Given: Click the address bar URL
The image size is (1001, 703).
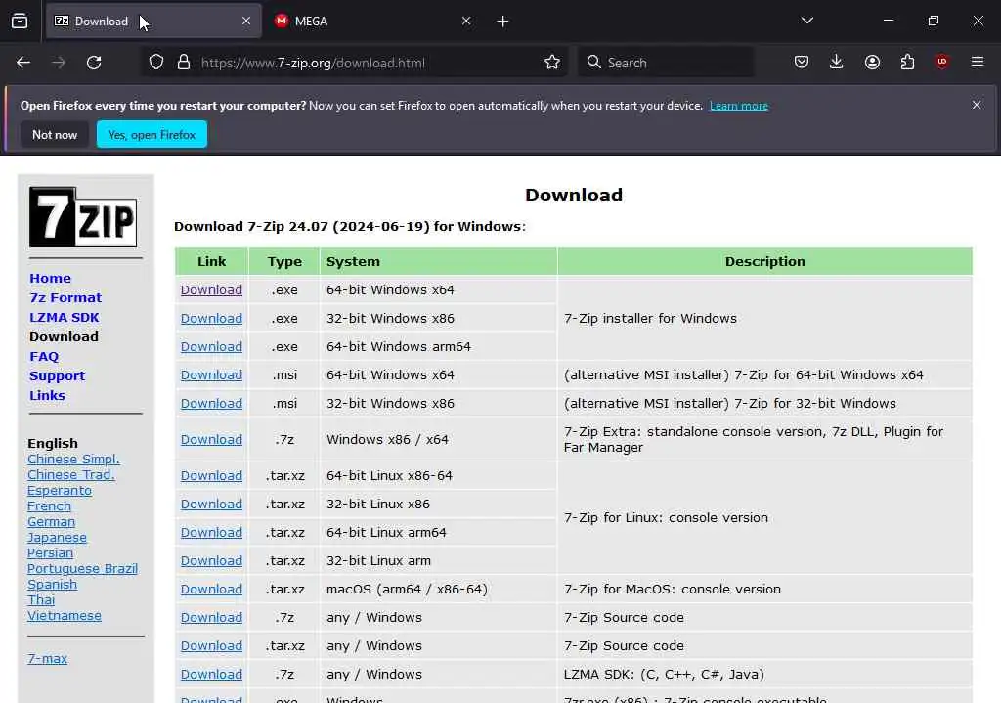Looking at the screenshot, I should click(313, 63).
